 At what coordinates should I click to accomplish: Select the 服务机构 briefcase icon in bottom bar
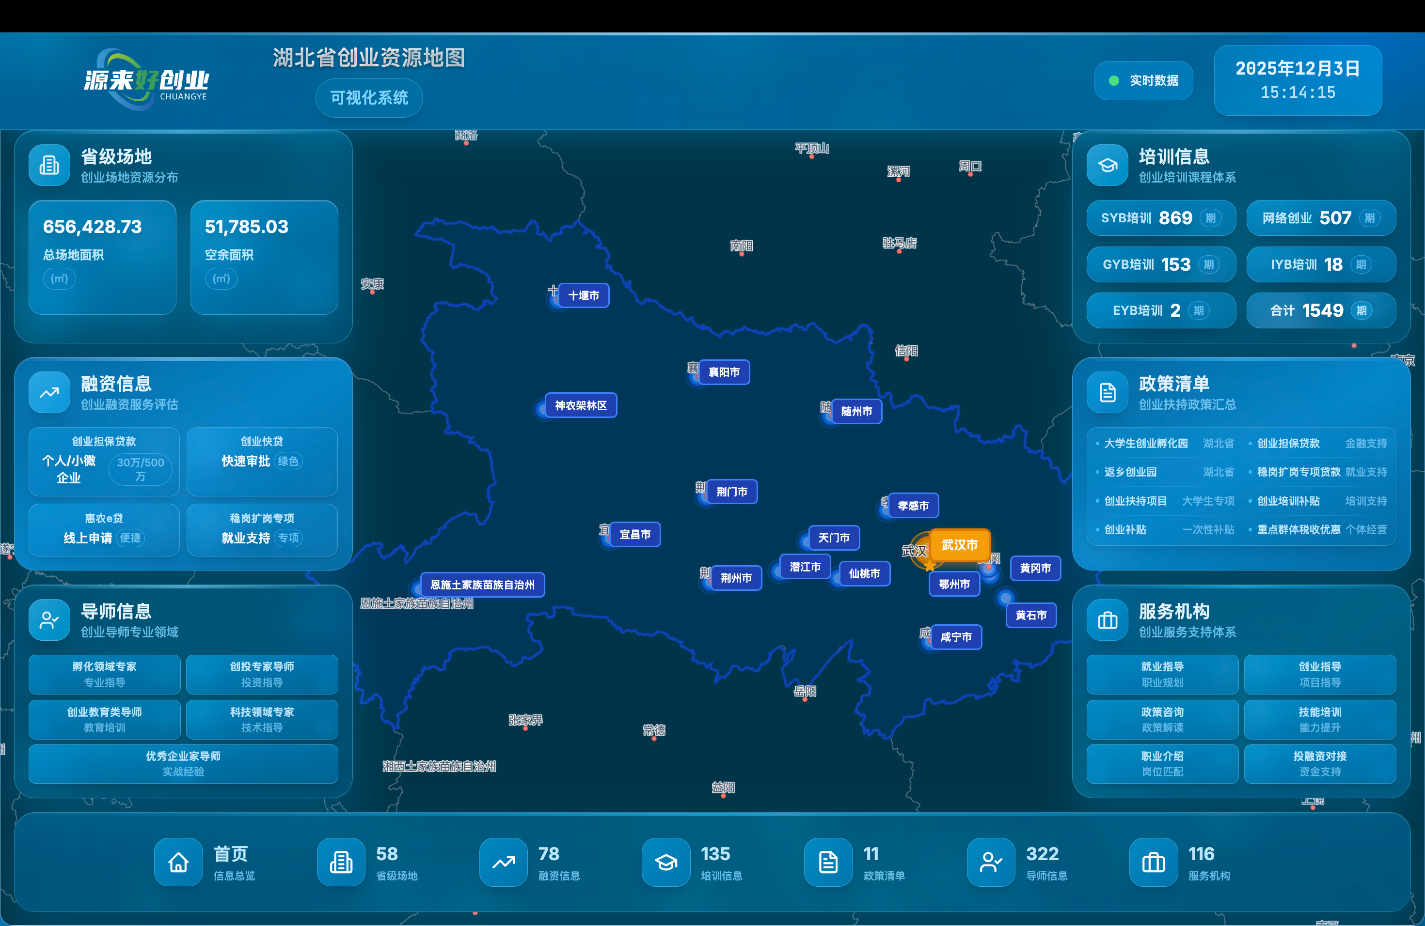[1153, 862]
